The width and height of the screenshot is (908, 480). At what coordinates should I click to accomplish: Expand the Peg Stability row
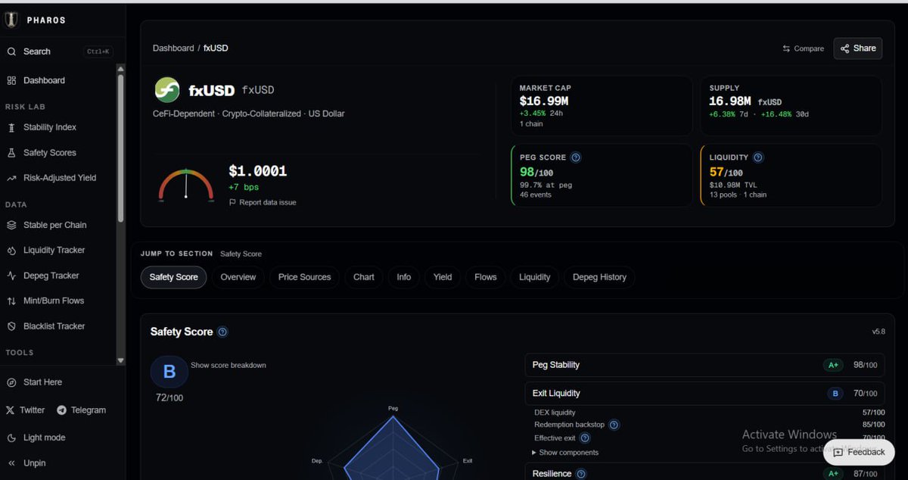[704, 365]
